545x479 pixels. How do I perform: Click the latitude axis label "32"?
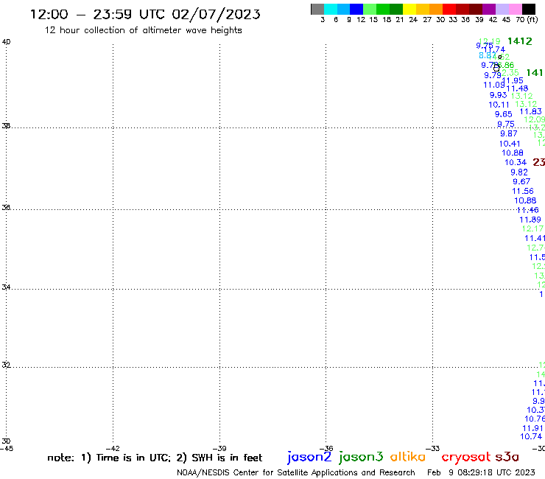tap(6, 365)
